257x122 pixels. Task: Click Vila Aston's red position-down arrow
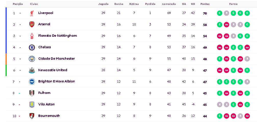click(x=19, y=105)
